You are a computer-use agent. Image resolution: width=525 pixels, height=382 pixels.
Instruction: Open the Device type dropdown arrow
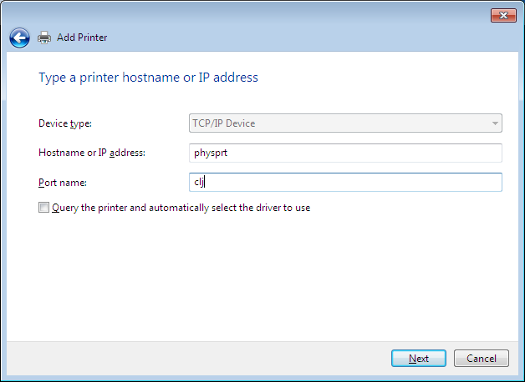point(495,123)
